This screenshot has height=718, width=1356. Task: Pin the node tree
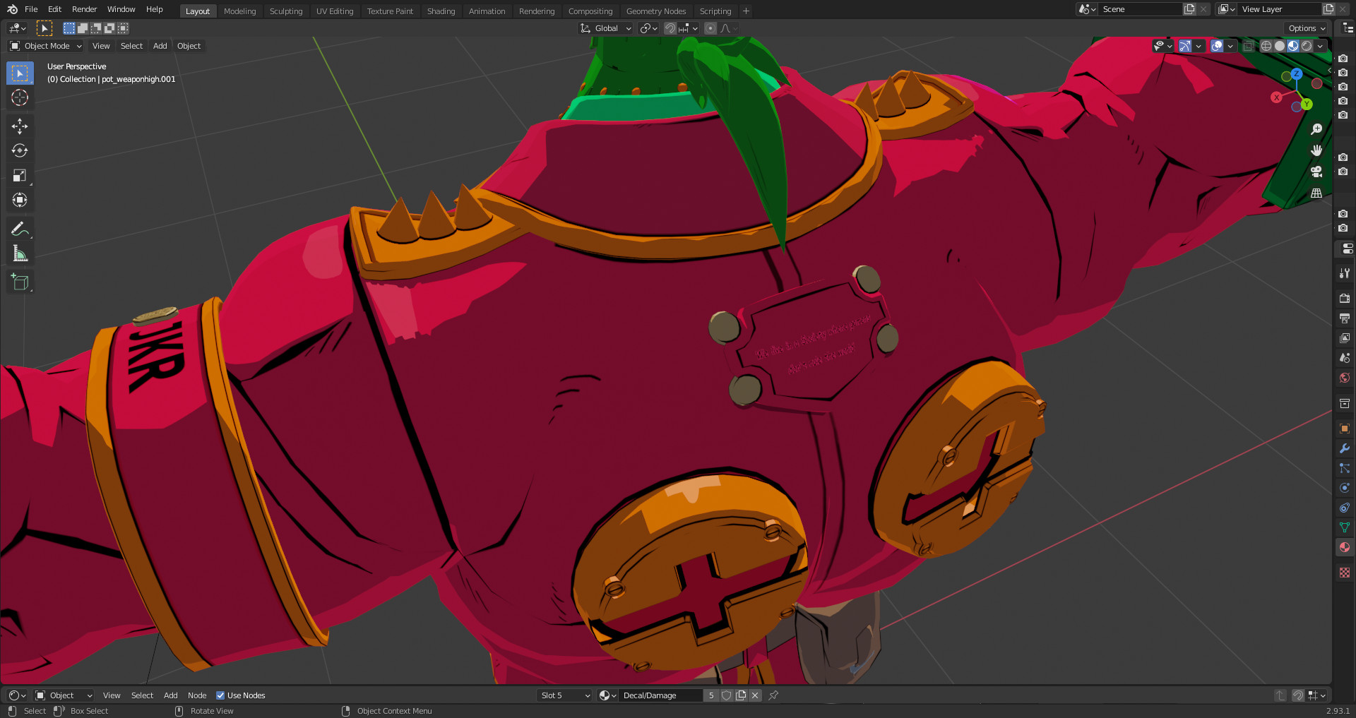[x=773, y=695]
